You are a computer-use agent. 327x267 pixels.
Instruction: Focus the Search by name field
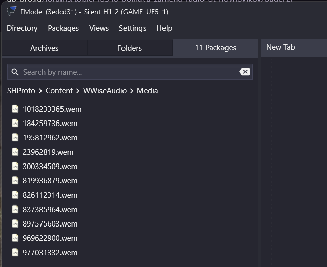[x=128, y=72]
